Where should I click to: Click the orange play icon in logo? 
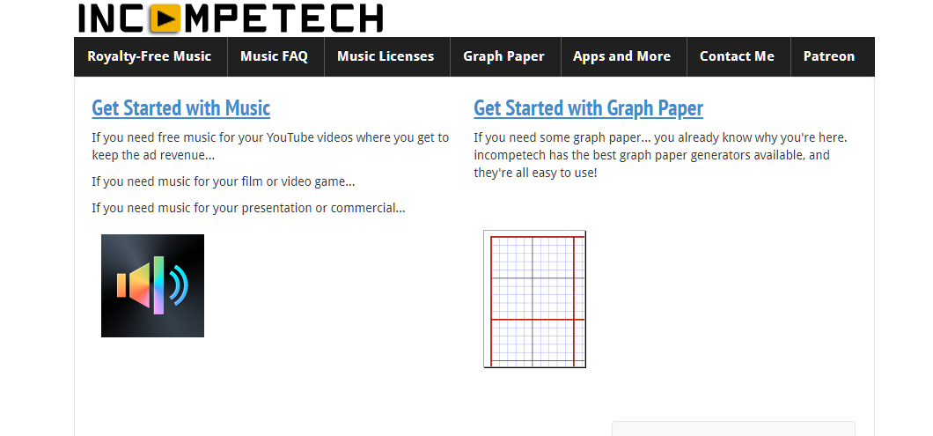[165, 17]
